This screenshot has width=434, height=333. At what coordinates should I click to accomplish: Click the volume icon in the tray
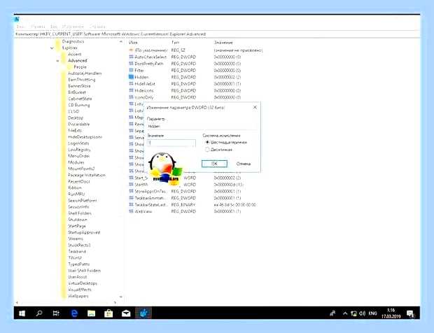[362, 313]
